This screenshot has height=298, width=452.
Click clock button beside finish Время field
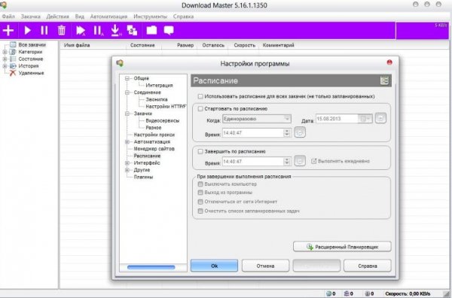pyautogui.click(x=300, y=161)
